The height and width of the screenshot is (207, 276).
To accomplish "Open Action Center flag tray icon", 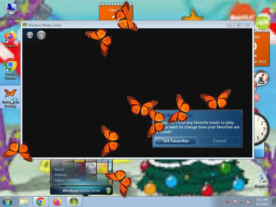I will pos(236,202).
